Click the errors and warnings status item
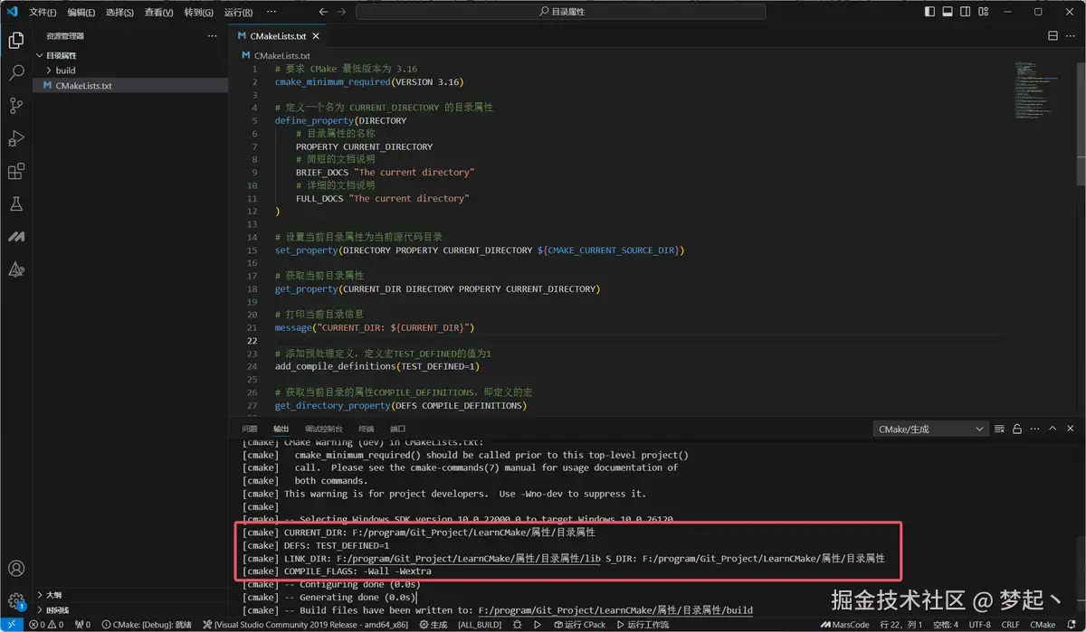 (44, 625)
